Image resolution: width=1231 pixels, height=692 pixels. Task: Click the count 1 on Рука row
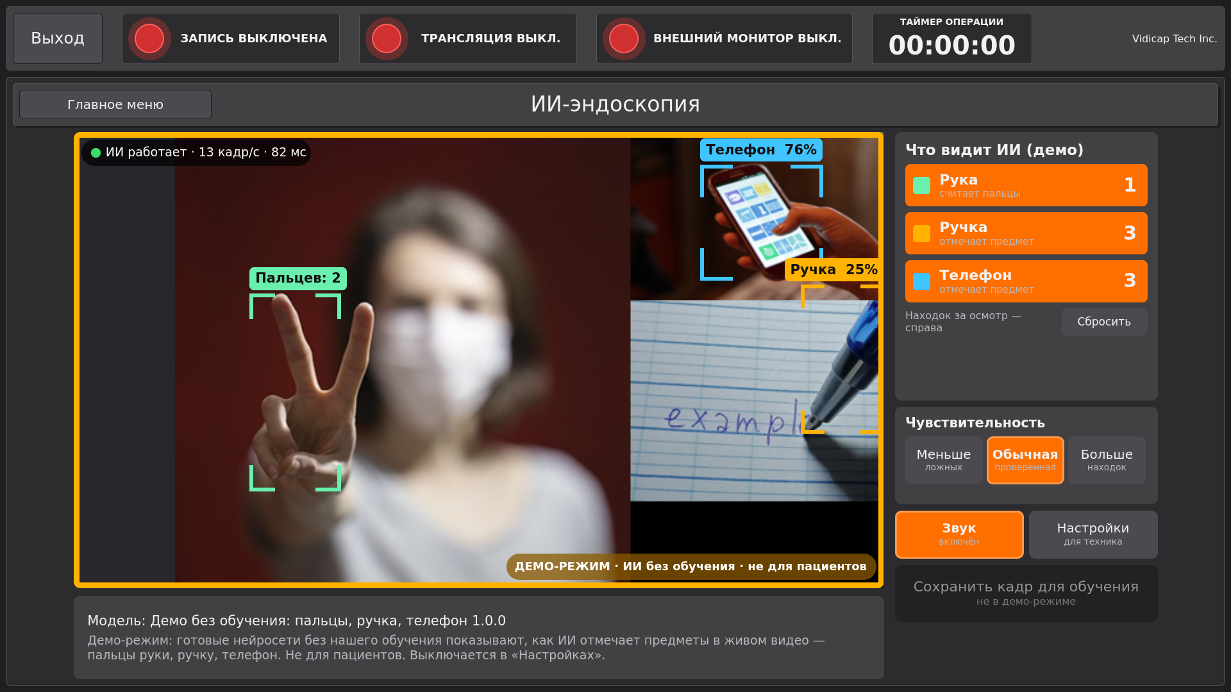pos(1130,185)
